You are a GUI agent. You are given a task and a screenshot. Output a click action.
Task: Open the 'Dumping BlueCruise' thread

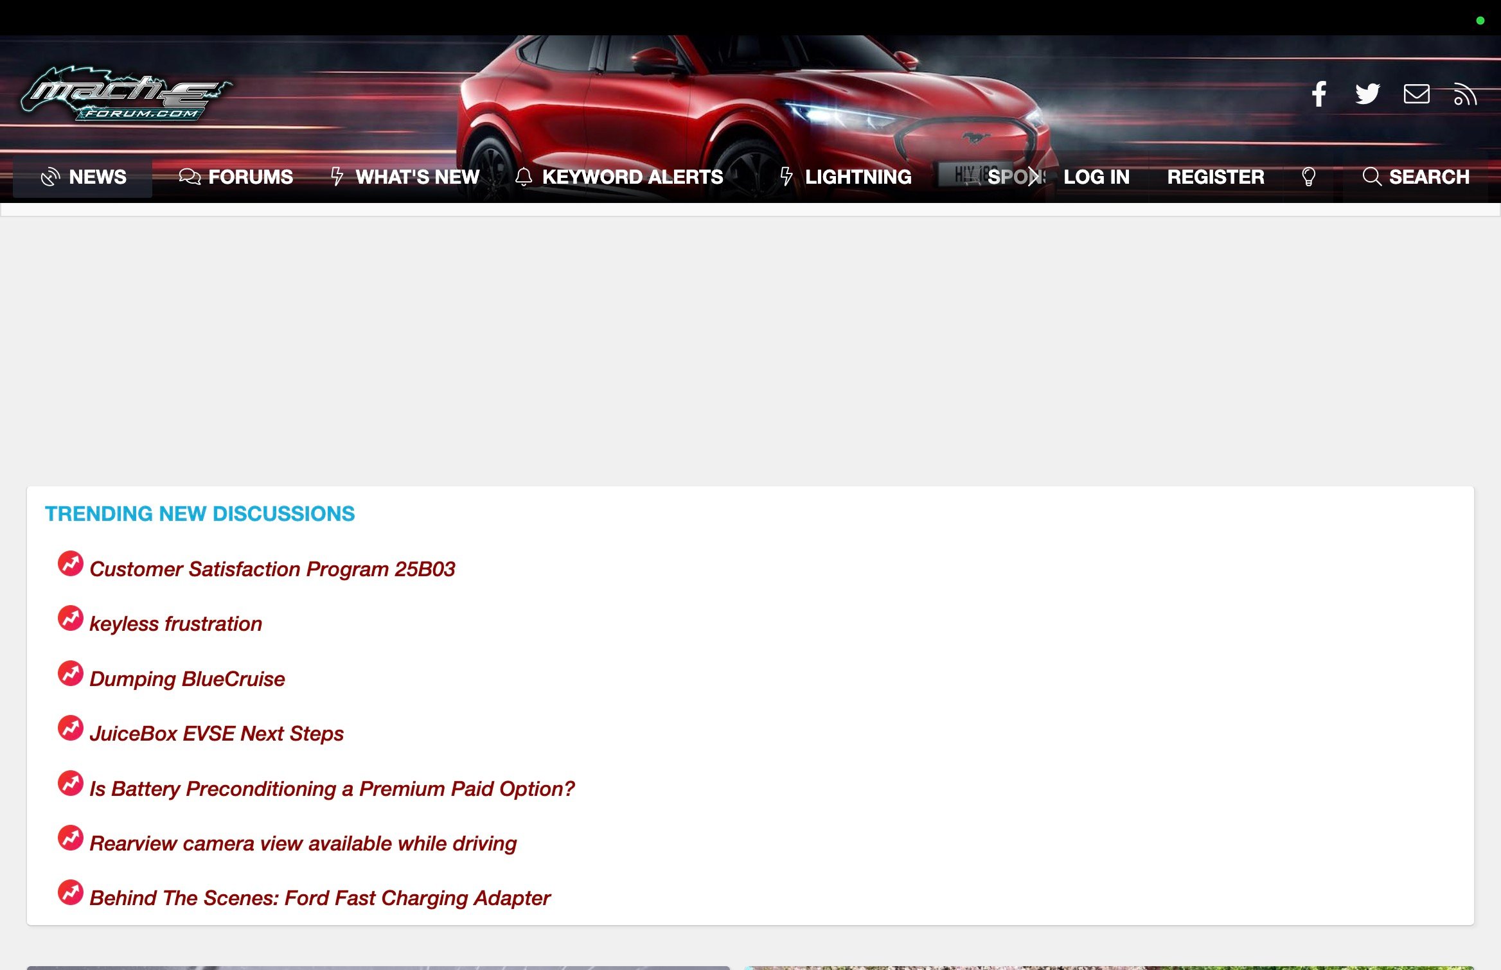pyautogui.click(x=187, y=679)
